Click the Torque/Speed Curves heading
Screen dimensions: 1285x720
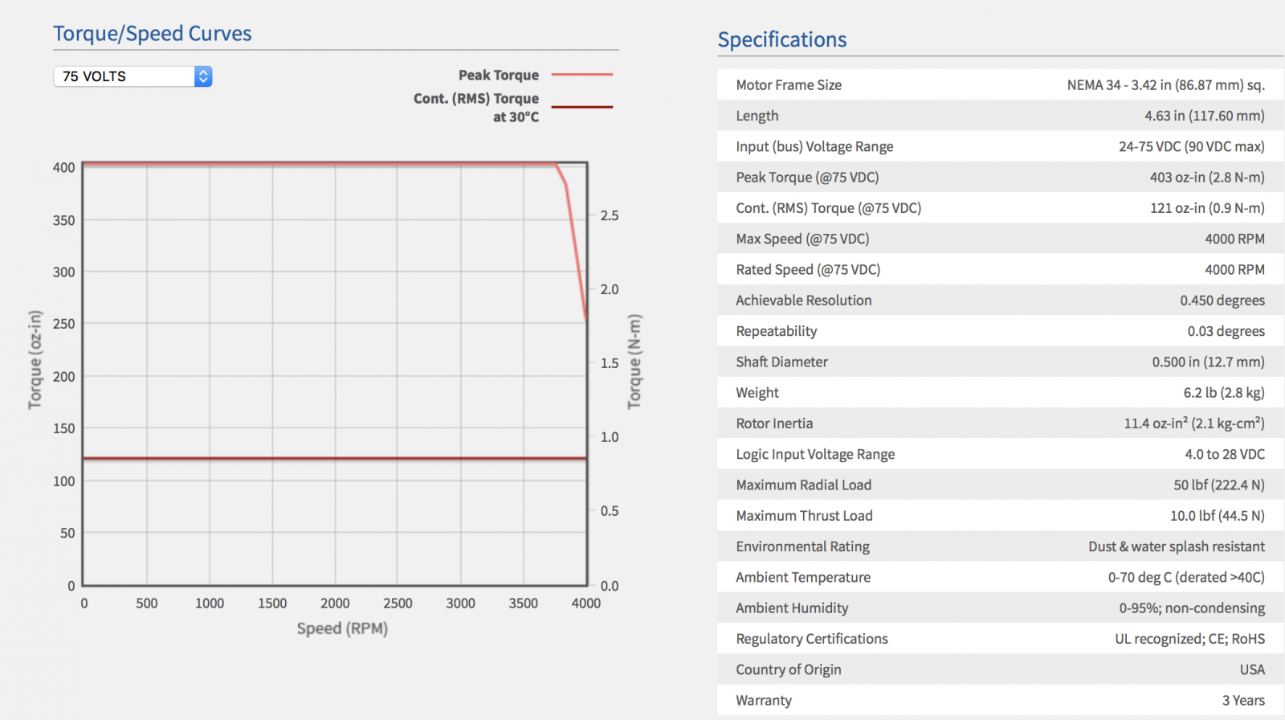coord(153,34)
